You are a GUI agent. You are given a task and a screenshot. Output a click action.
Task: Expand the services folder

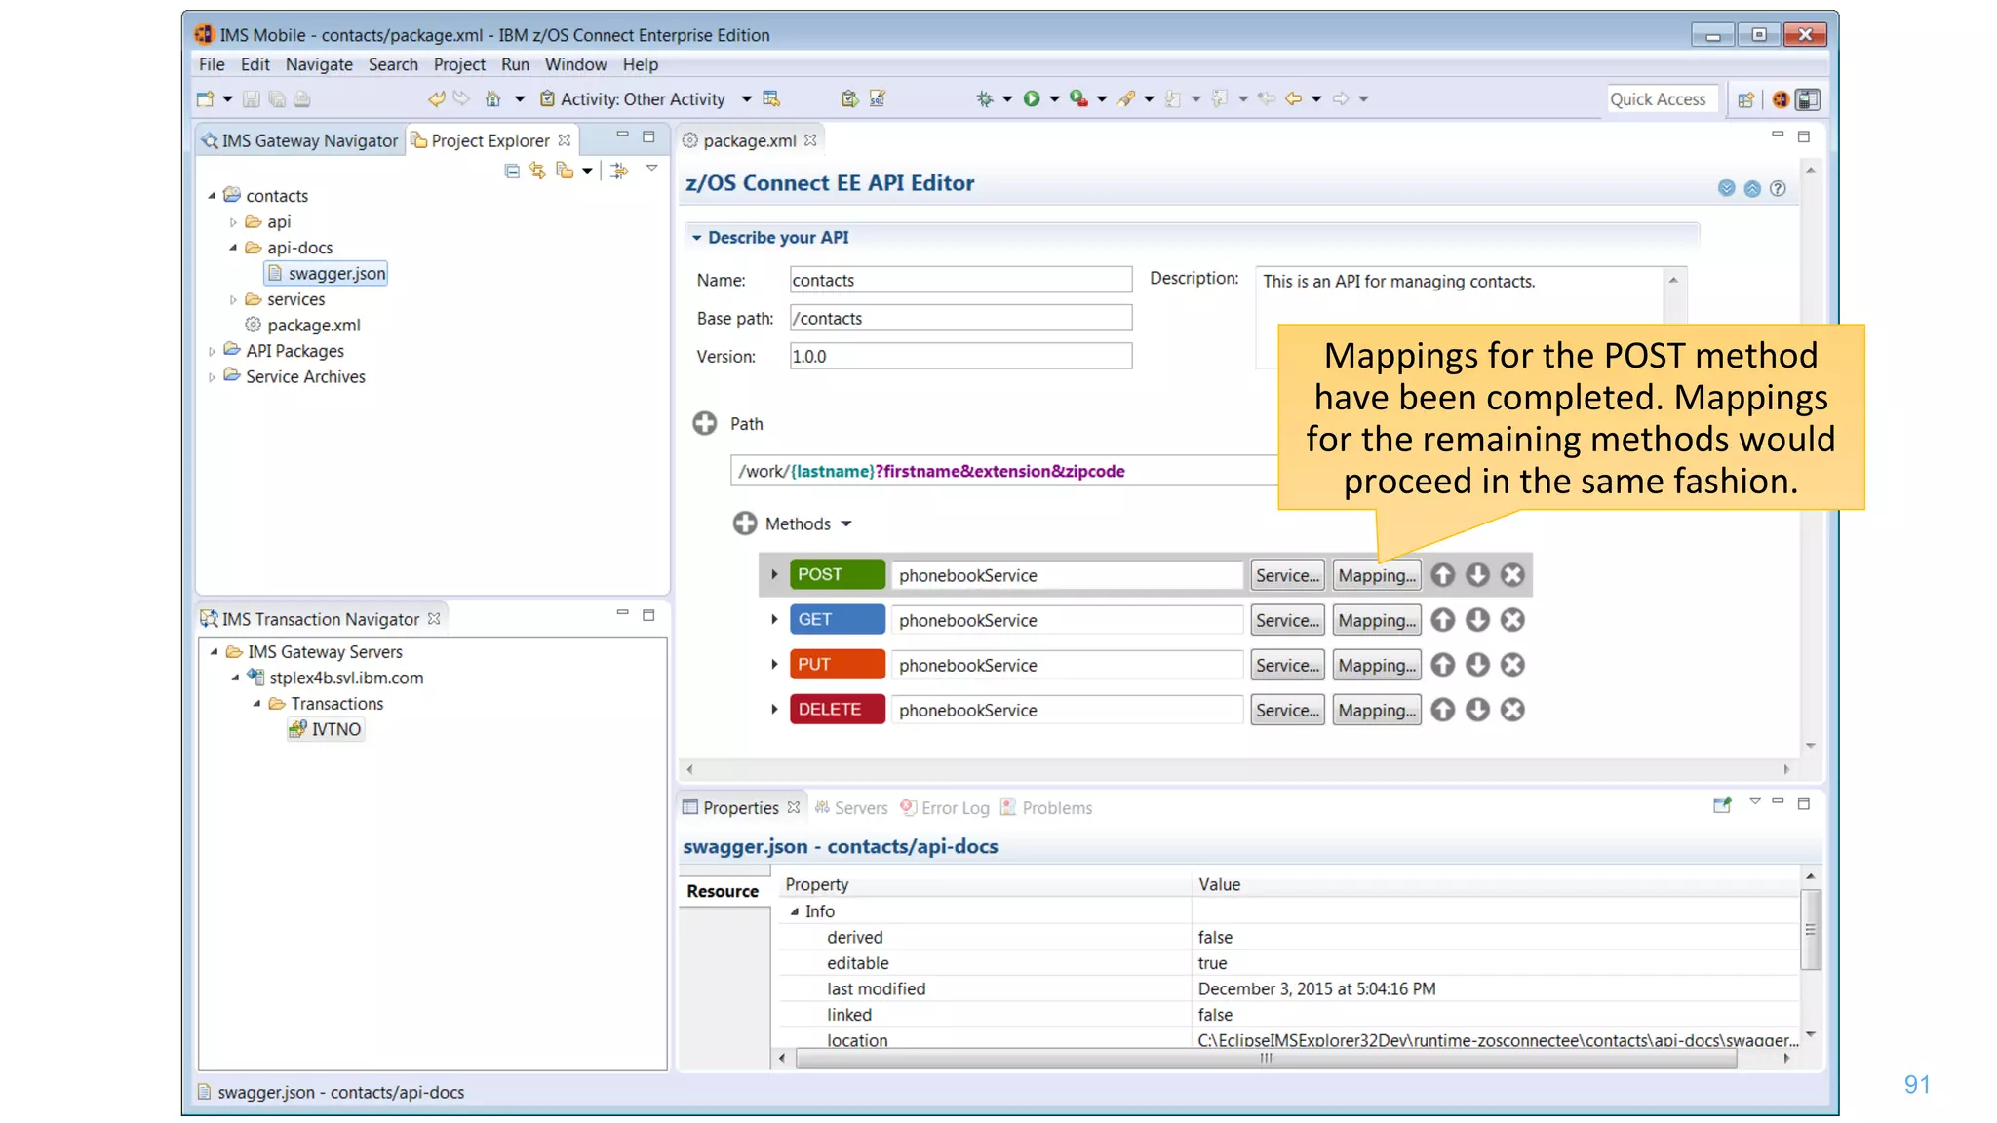(233, 299)
